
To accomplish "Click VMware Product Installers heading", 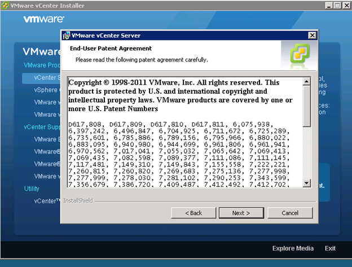I will [42, 65].
